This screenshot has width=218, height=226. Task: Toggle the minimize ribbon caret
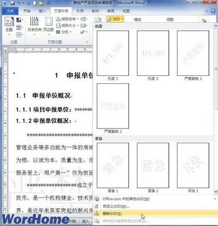207,11
